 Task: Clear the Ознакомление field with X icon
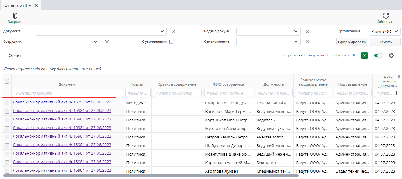click(x=308, y=42)
